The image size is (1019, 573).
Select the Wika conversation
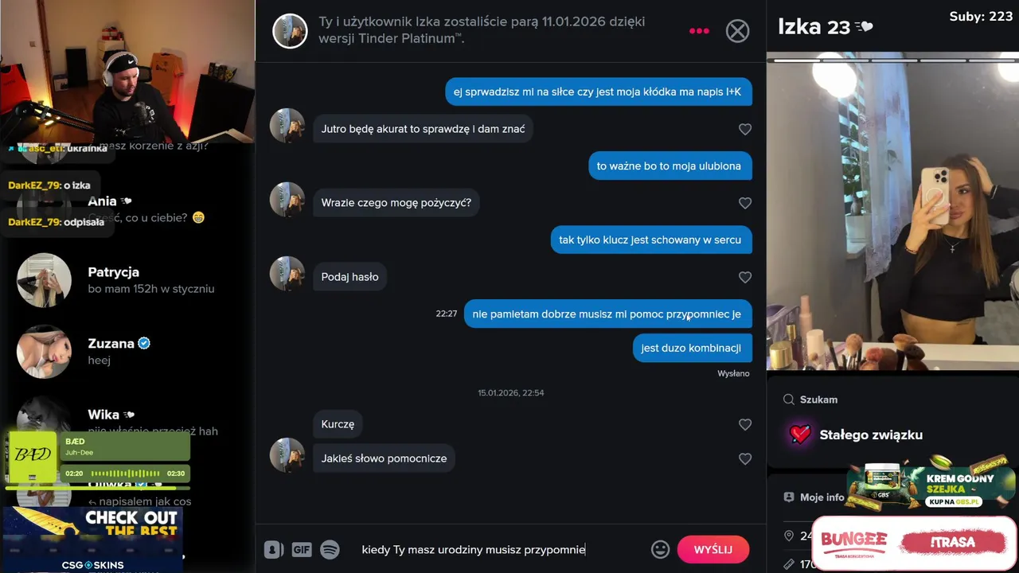[127, 420]
